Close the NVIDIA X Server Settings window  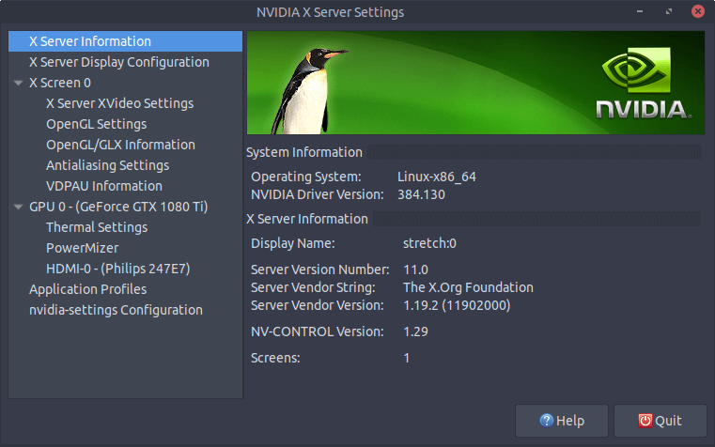click(696, 12)
